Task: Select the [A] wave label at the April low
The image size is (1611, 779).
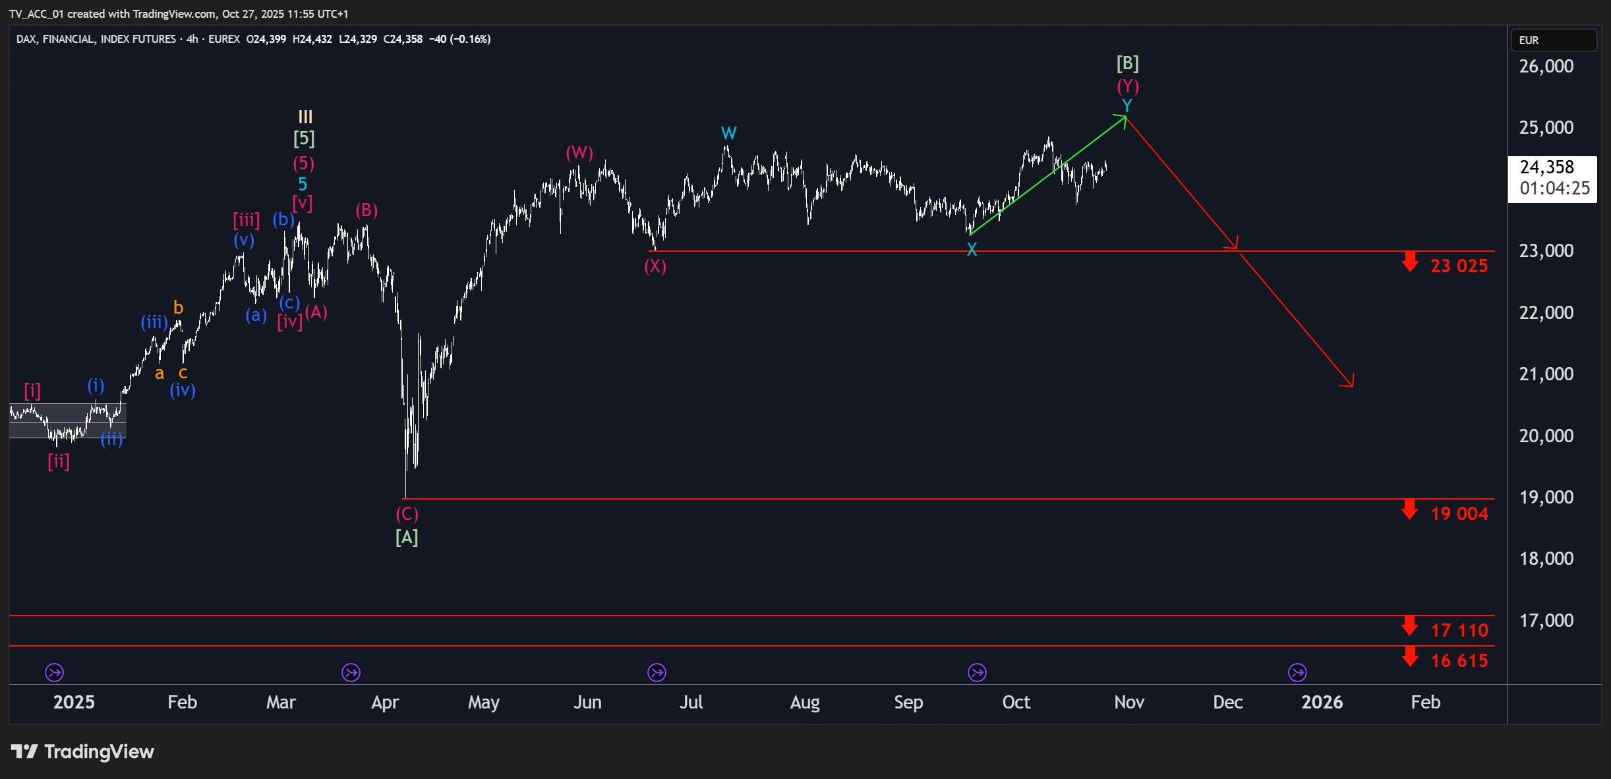Action: pyautogui.click(x=407, y=537)
